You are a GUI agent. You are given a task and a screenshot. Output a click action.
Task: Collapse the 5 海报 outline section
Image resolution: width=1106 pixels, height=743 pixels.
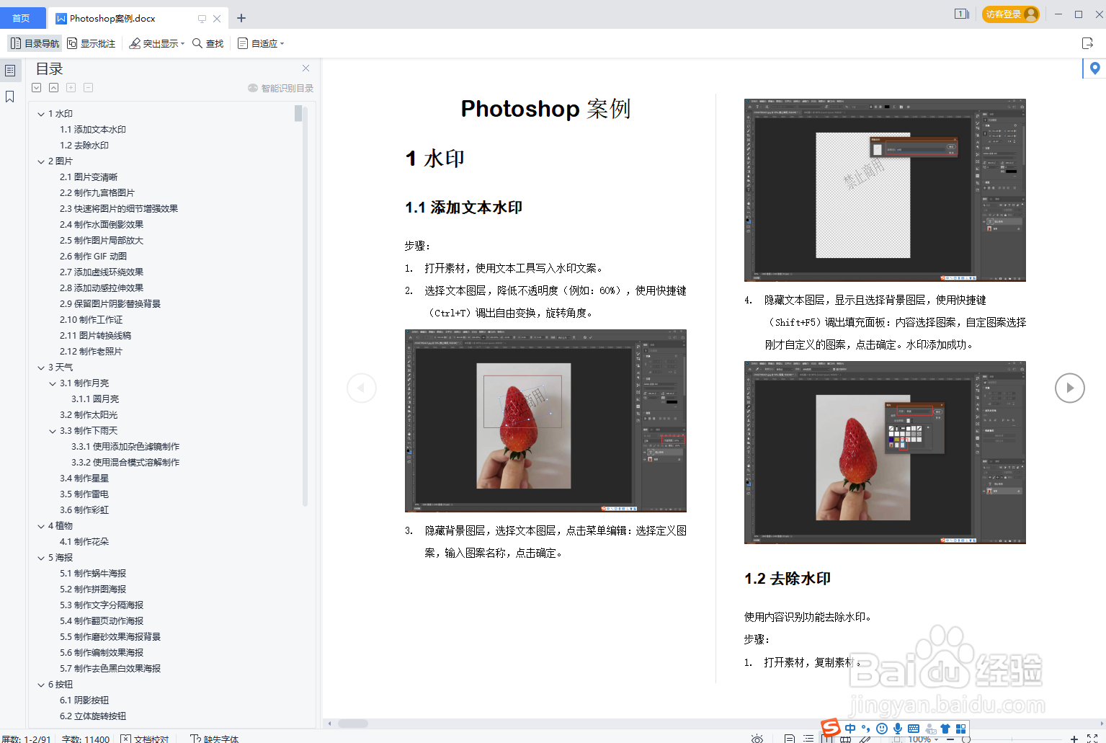tap(41, 558)
